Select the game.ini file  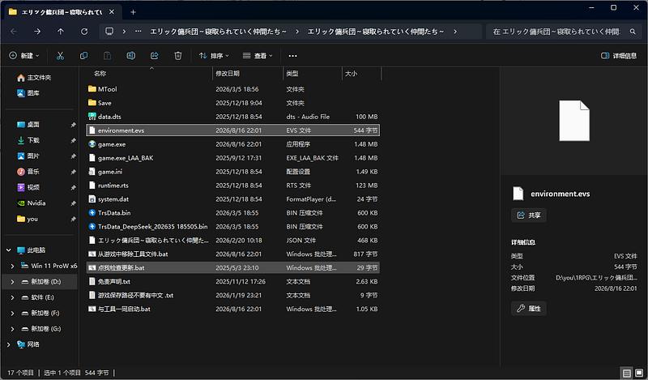click(x=233, y=172)
